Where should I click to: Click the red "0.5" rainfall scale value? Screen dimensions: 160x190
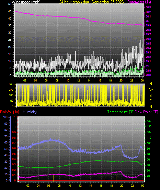[x=14, y=154]
